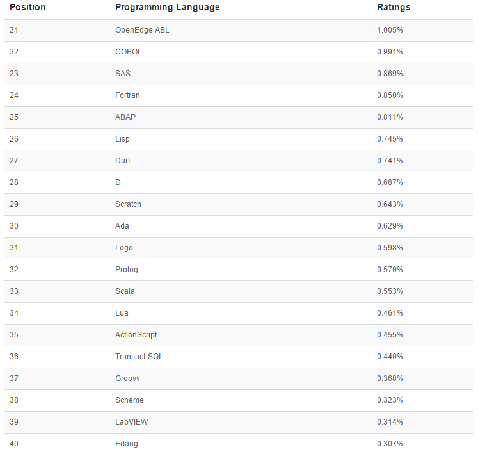Select the SAS language name

click(x=123, y=74)
